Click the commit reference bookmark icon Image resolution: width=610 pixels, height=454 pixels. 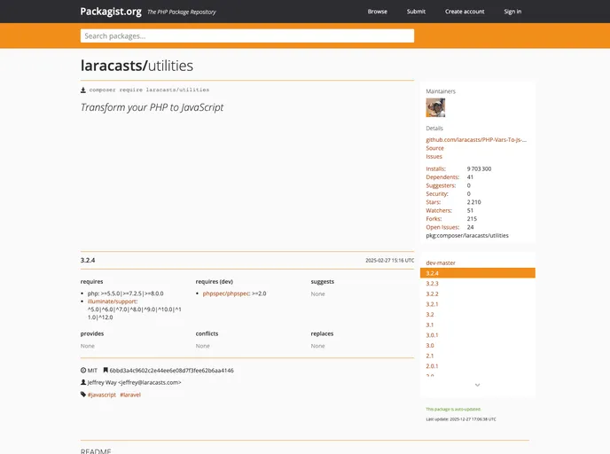point(106,370)
